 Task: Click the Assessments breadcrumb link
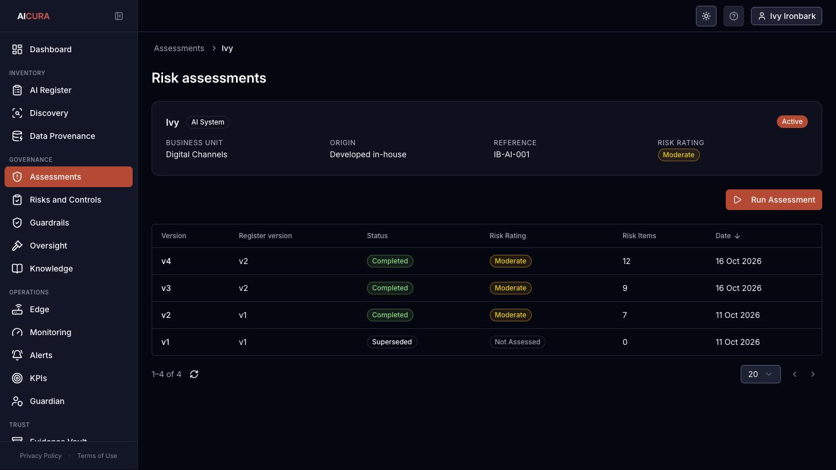[179, 48]
